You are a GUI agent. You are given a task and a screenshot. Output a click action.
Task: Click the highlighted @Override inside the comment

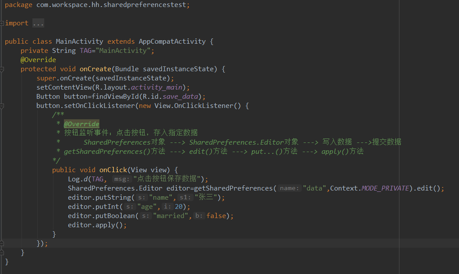point(81,124)
